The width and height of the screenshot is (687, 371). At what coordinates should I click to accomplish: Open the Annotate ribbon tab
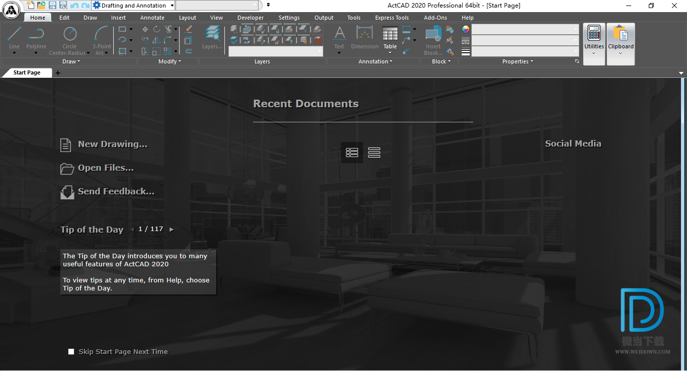coord(152,18)
